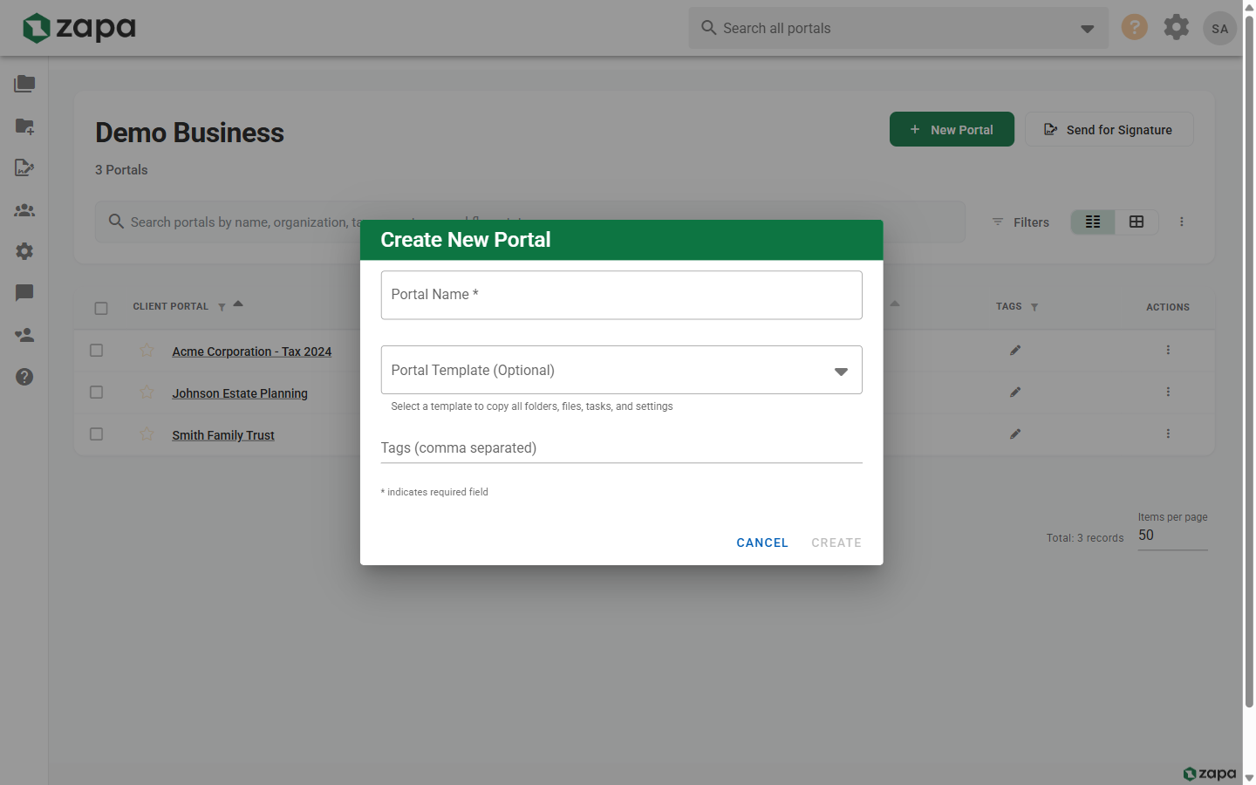This screenshot has height=785, width=1256.
Task: Open the help question mark icon in header
Action: (x=1134, y=27)
